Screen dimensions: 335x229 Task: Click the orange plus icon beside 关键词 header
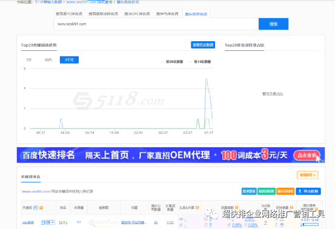41,208
